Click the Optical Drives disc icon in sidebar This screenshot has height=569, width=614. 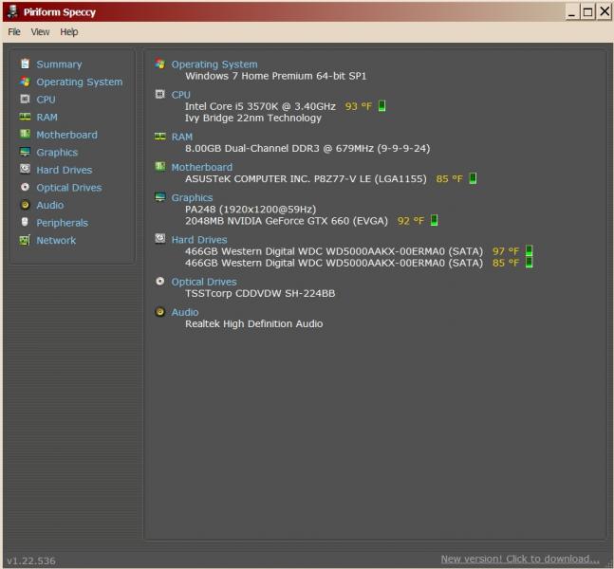point(25,187)
